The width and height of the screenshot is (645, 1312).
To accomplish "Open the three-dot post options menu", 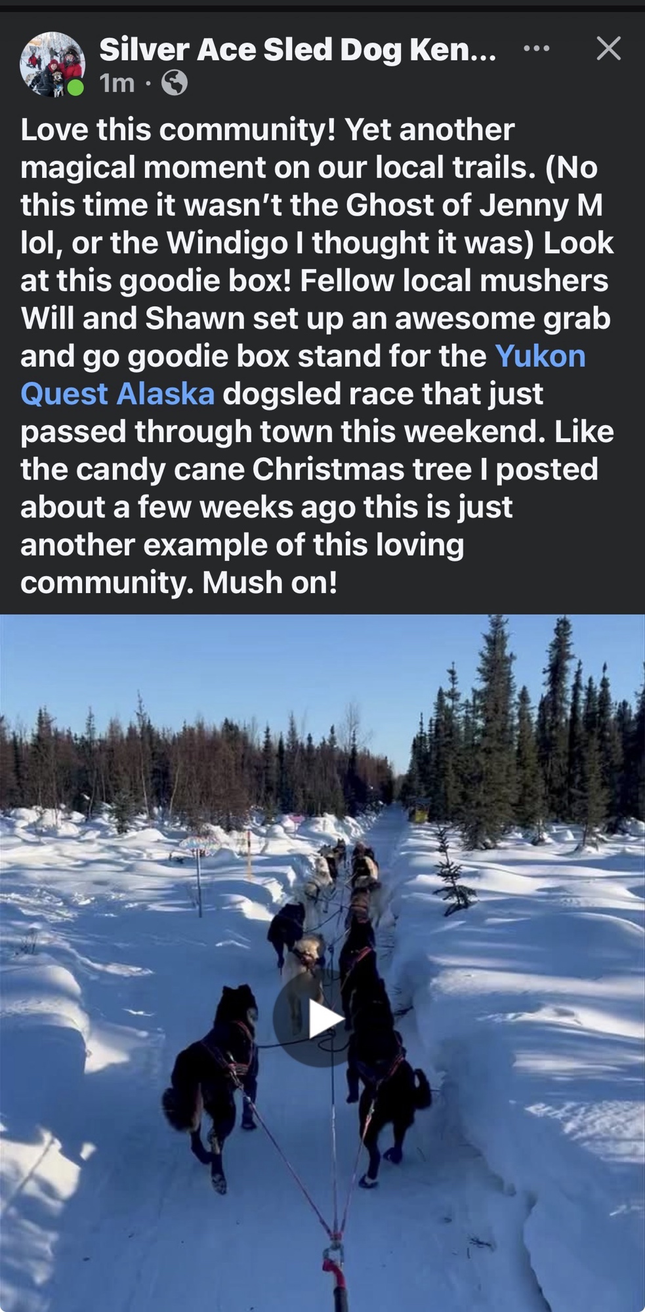I will (x=537, y=49).
